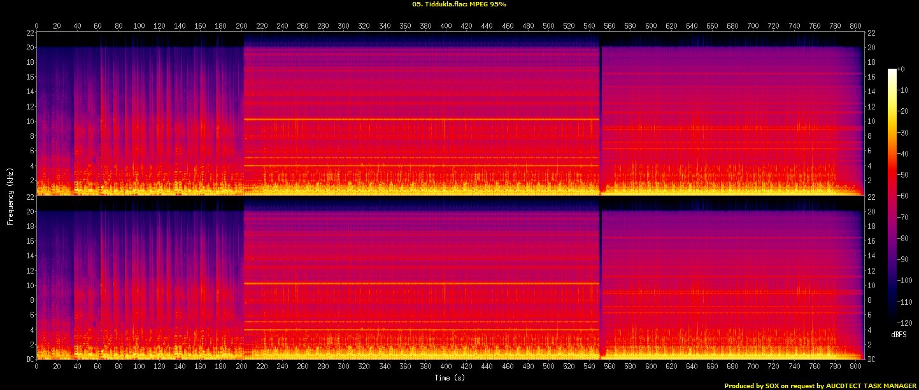Click the bright 10 kHz line in upper channel

coord(420,120)
